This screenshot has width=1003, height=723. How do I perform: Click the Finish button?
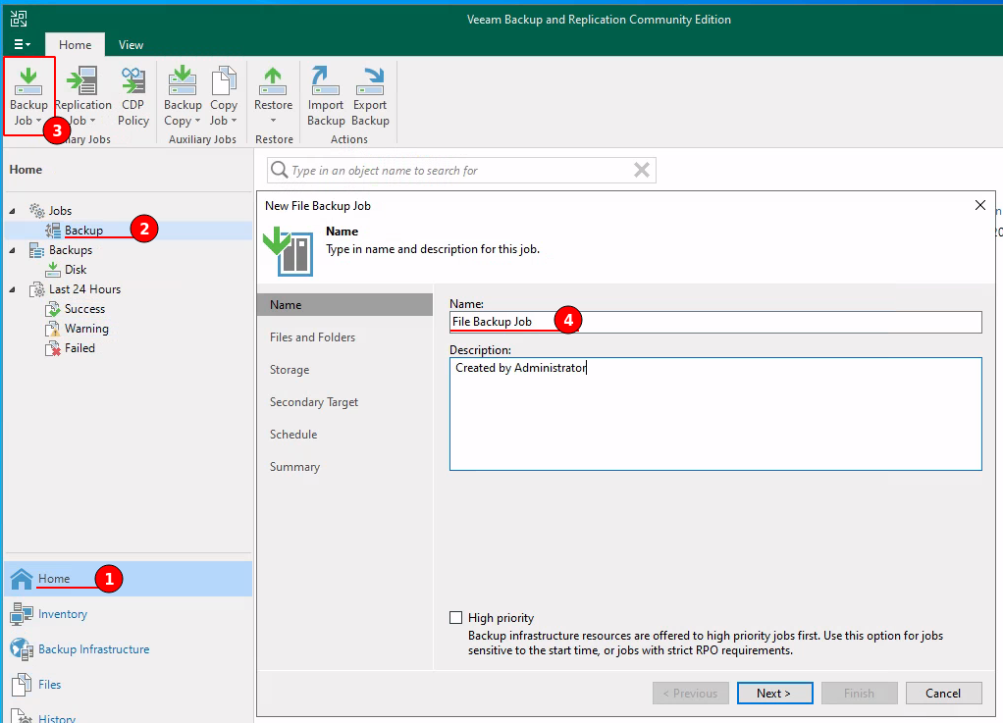tap(859, 693)
